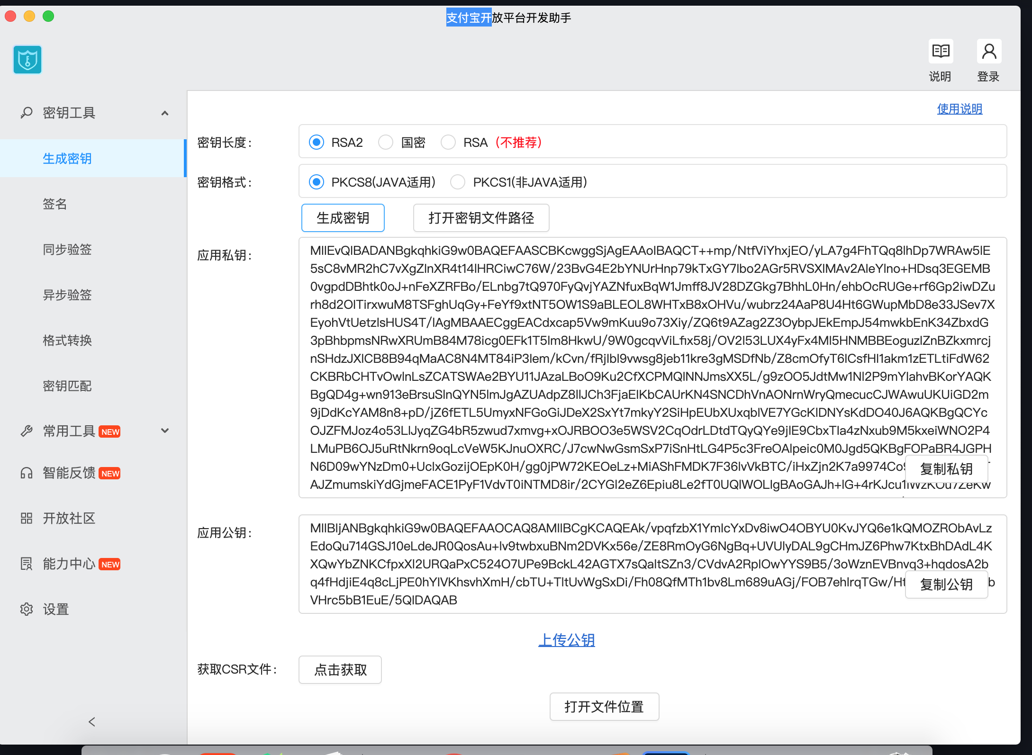Click the 复制私钥 button
1032x755 pixels.
coord(946,469)
